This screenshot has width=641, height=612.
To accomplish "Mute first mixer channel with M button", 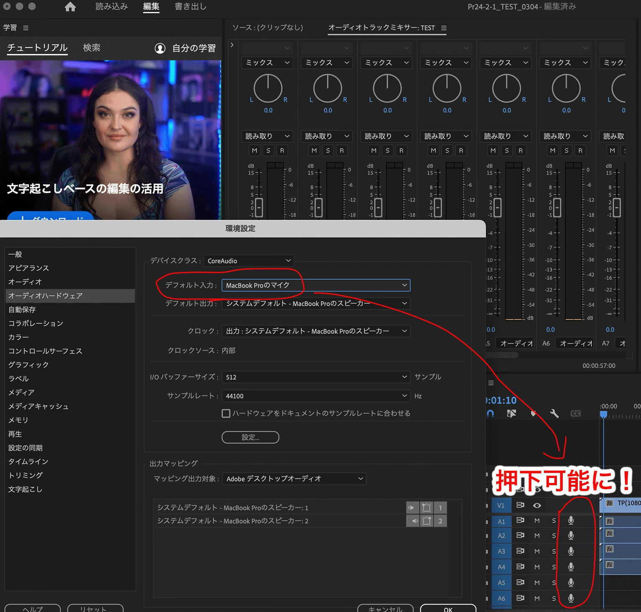I will tap(254, 150).
